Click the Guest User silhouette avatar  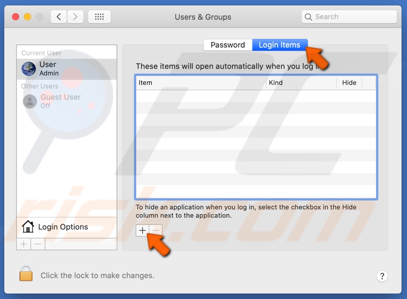click(x=30, y=101)
